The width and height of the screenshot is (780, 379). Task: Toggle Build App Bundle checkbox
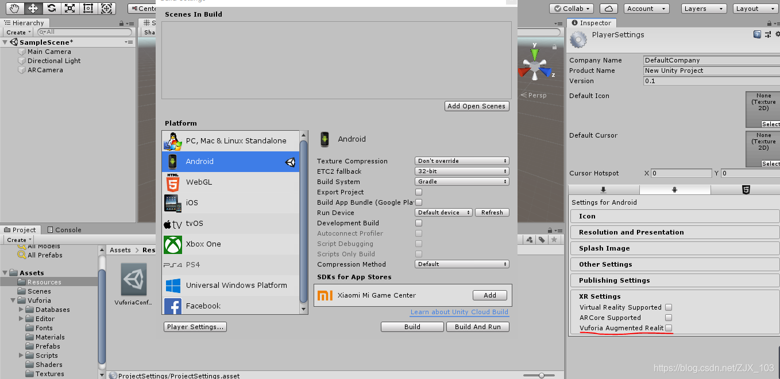pos(419,202)
